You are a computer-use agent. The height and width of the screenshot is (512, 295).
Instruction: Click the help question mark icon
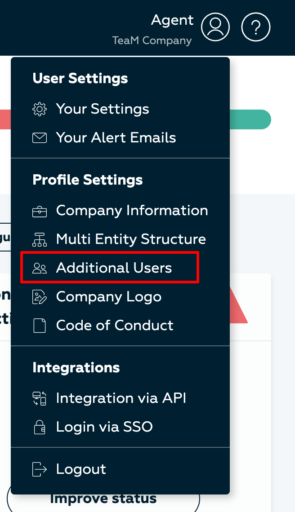pos(256,27)
